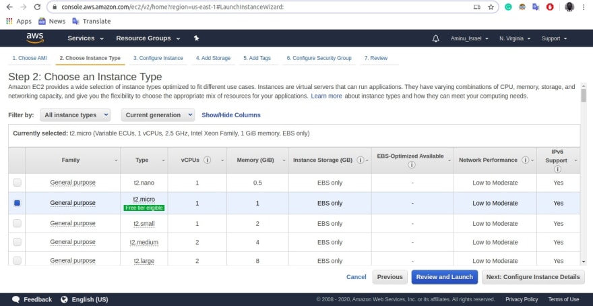Sort by the Family column arrow
The image size is (593, 306).
(x=116, y=161)
